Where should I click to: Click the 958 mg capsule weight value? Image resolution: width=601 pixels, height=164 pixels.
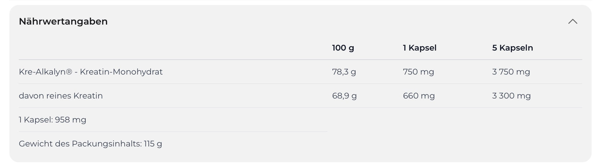[x=70, y=120]
